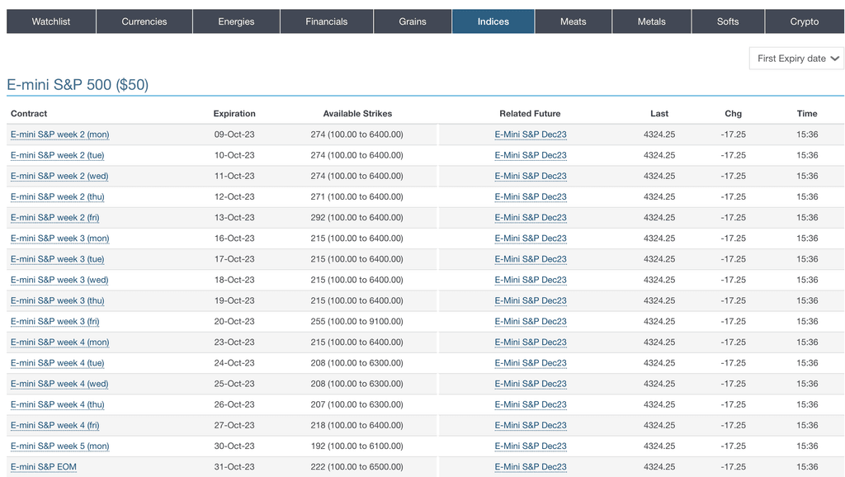Switch to the Meats tab

[x=574, y=21]
